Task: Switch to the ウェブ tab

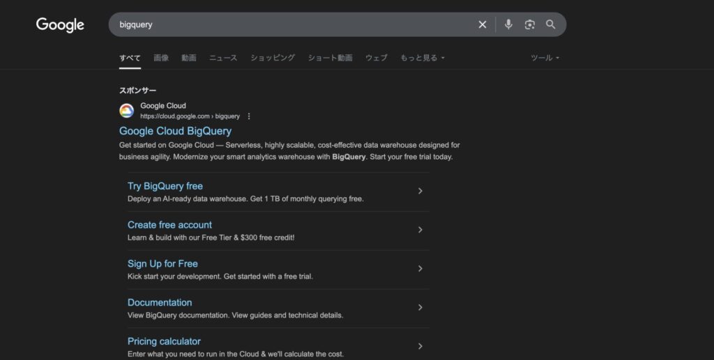Action: click(x=376, y=58)
